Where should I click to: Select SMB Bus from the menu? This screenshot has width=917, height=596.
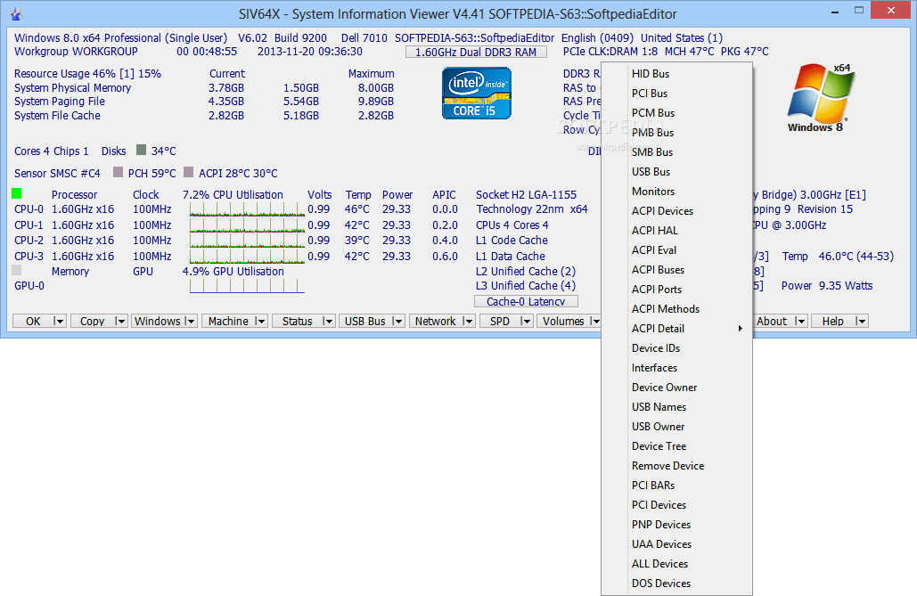coord(676,152)
